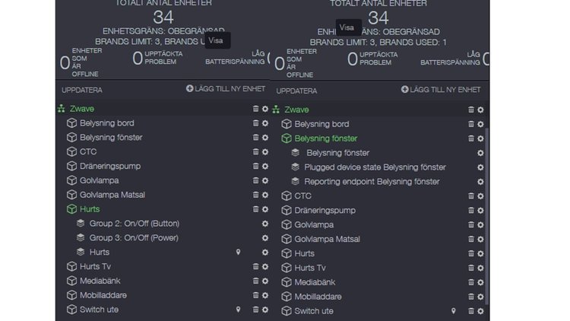Click Uppdatera in the left panel
This screenshot has height=321, width=570.
82,91
